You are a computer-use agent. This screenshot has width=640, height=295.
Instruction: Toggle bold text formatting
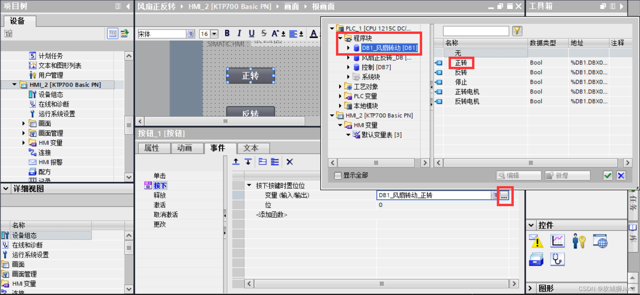(x=227, y=33)
